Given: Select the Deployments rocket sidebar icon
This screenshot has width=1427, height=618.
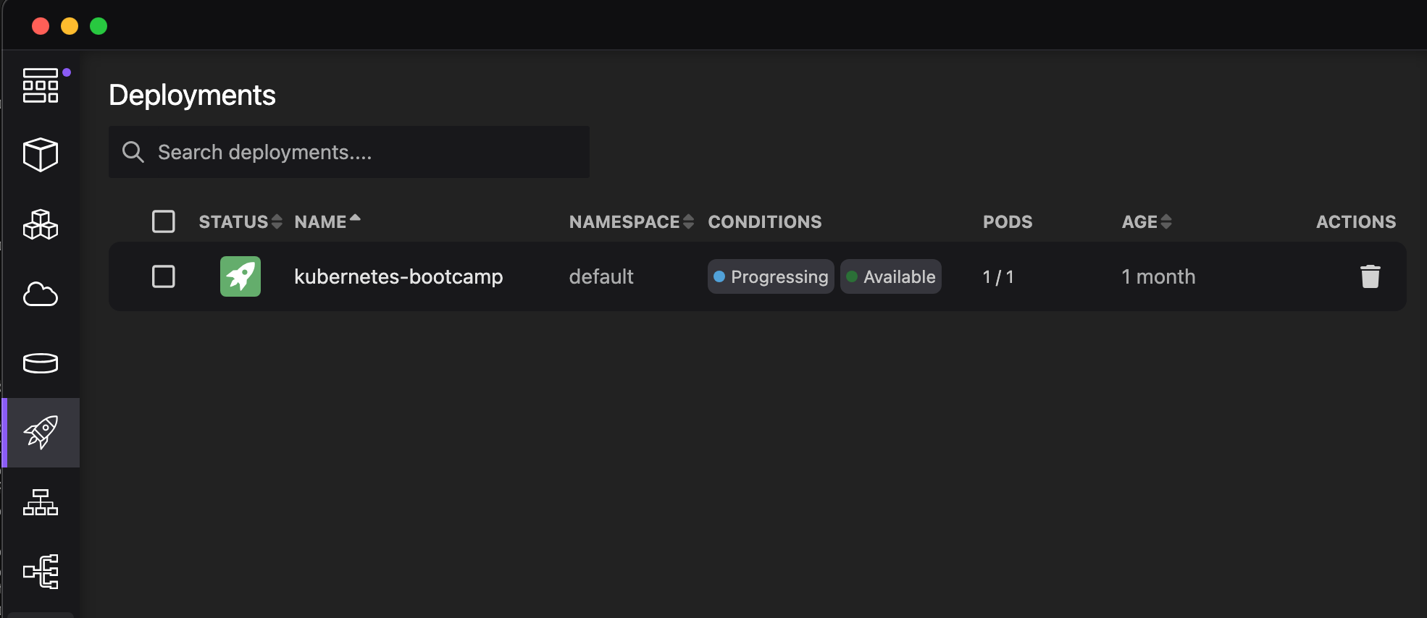Looking at the screenshot, I should pyautogui.click(x=41, y=433).
